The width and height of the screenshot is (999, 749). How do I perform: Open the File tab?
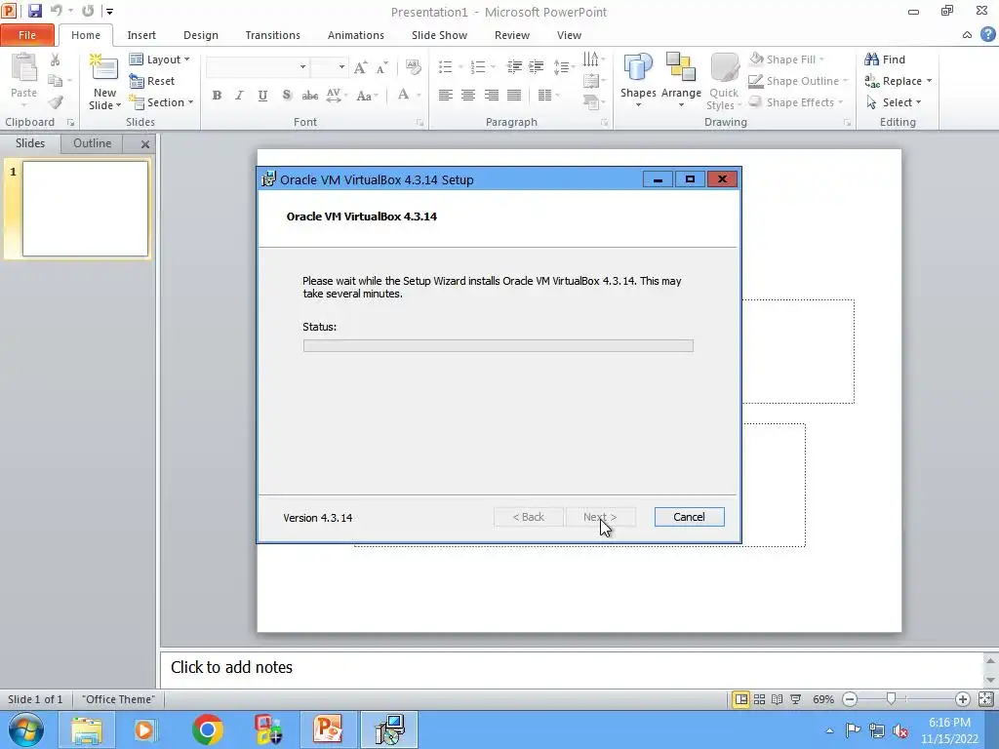27,35
